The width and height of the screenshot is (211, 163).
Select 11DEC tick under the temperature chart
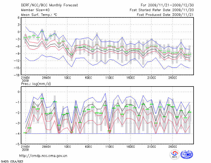(x=109, y=78)
